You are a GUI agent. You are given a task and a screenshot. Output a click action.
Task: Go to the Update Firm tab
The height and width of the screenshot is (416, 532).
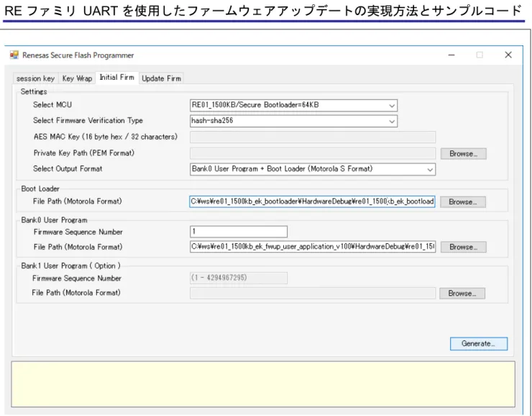[162, 78]
